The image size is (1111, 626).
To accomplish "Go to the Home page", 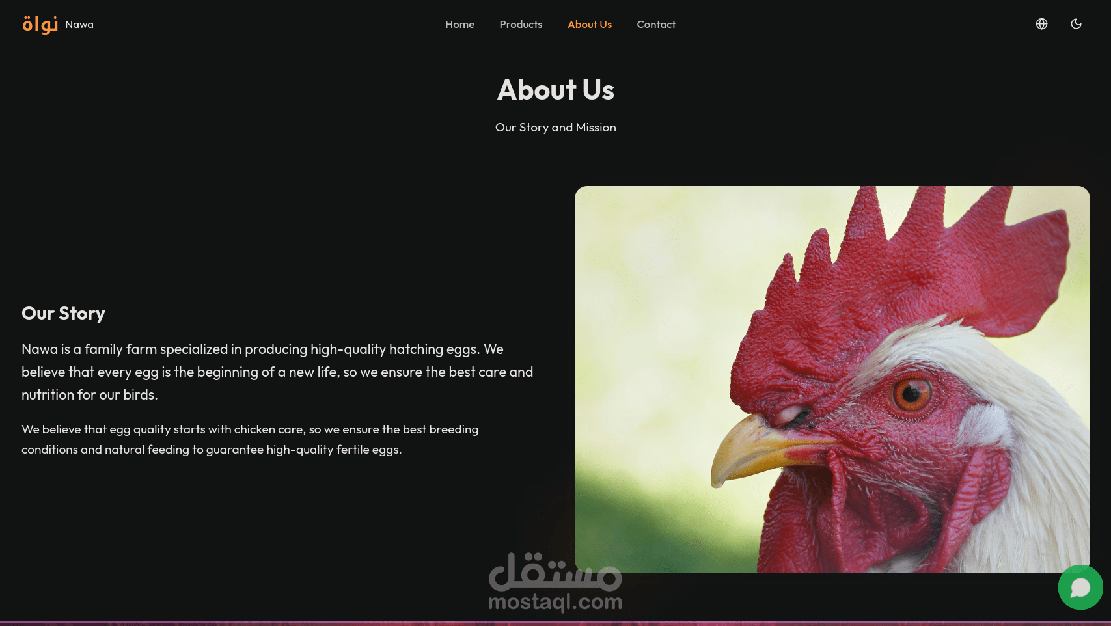I will [x=459, y=25].
